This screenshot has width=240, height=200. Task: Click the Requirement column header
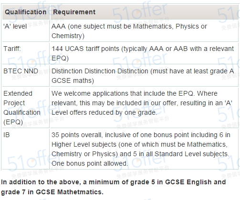[x=74, y=12]
